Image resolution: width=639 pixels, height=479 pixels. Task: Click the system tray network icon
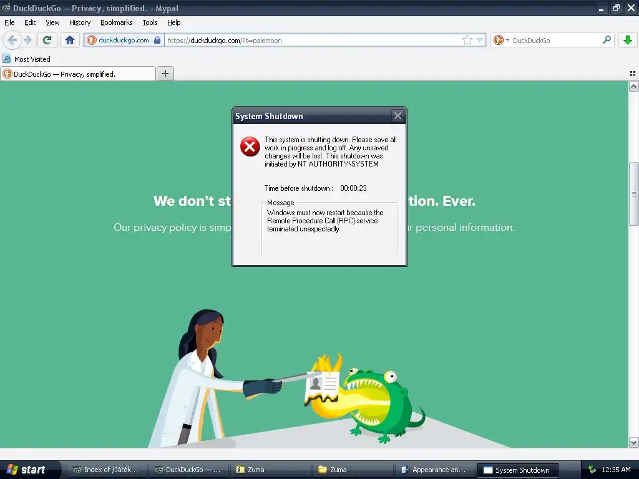[592, 470]
